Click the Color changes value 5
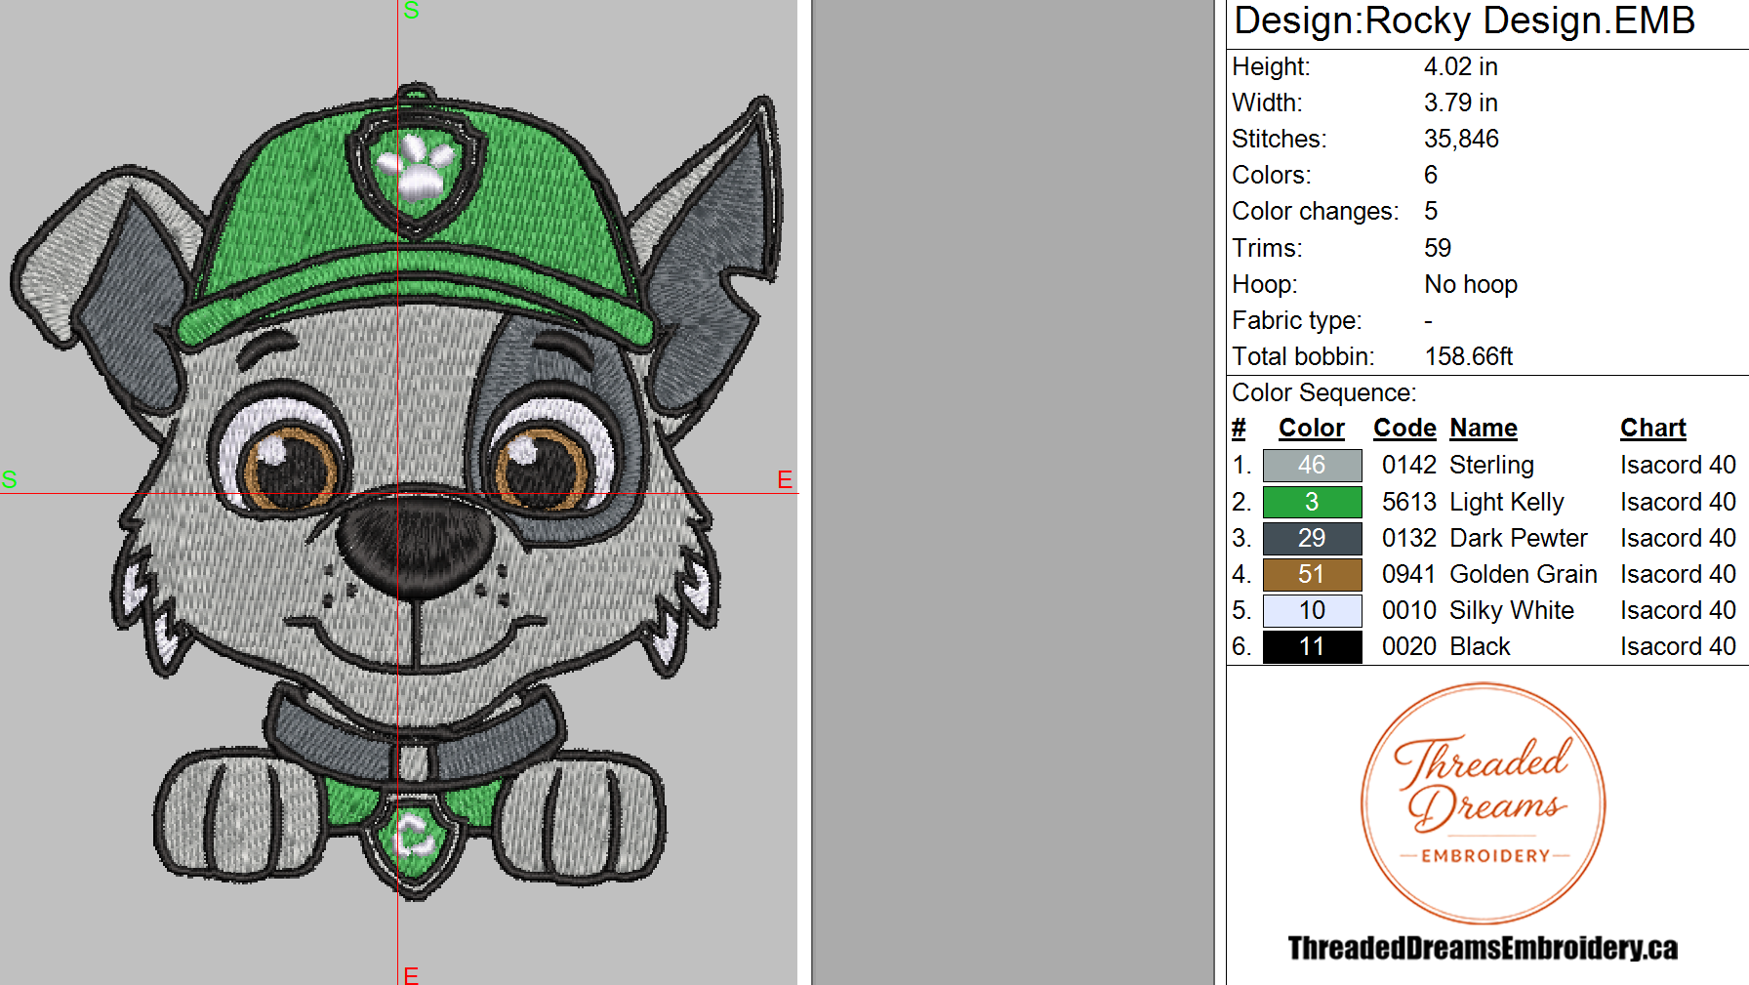 coord(1431,211)
